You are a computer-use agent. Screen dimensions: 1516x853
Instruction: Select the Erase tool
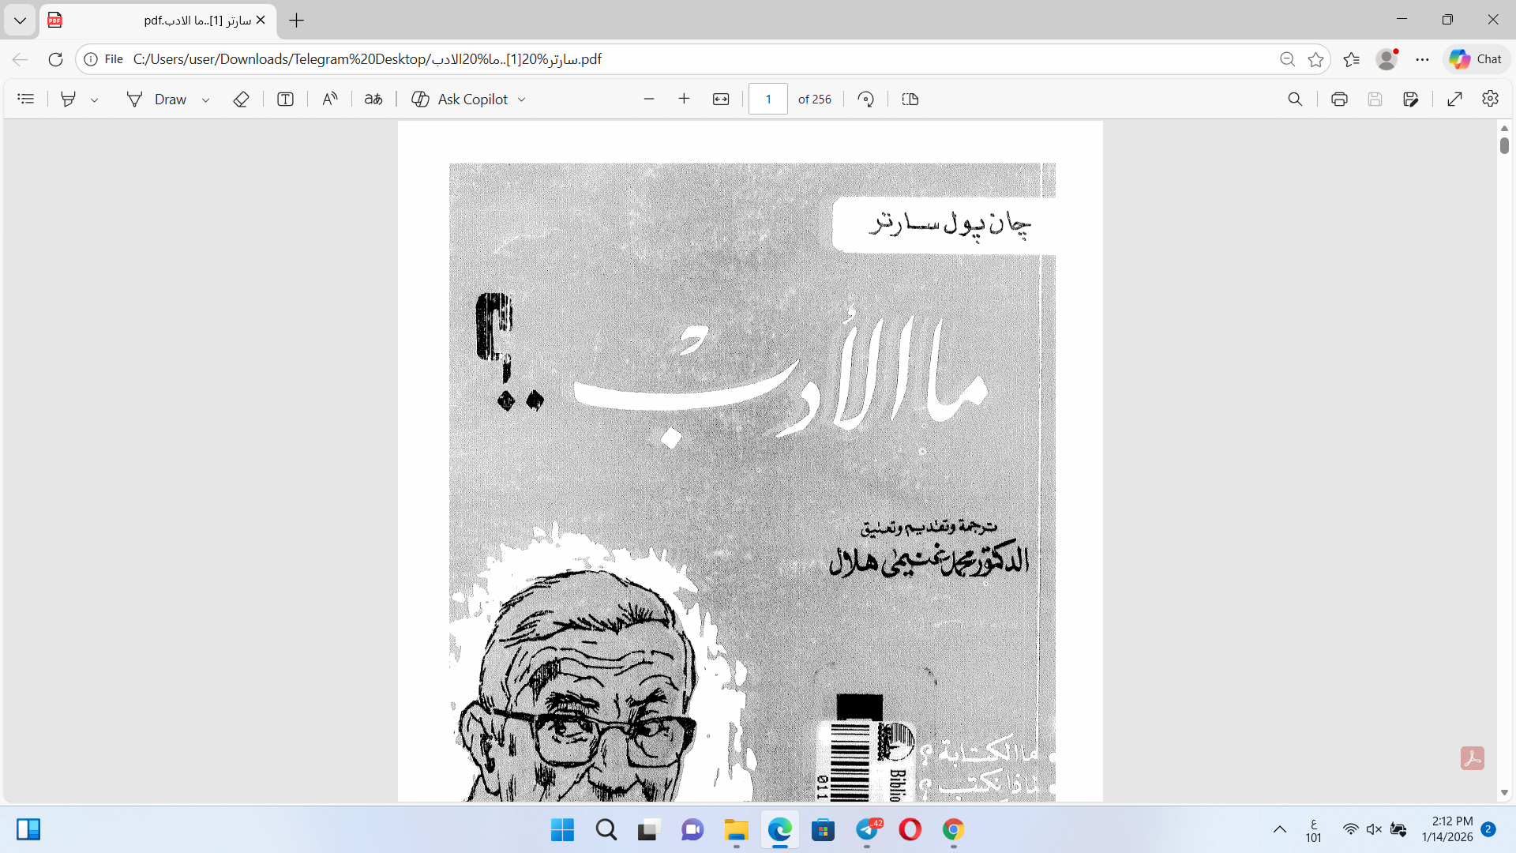tap(242, 99)
